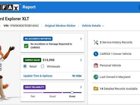
Task: Click the service history wrench icon
Action: (96, 42)
